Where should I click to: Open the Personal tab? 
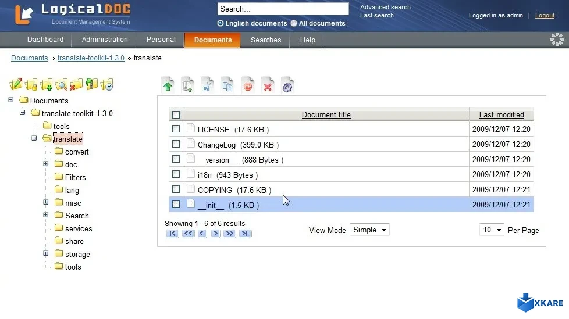click(x=161, y=40)
